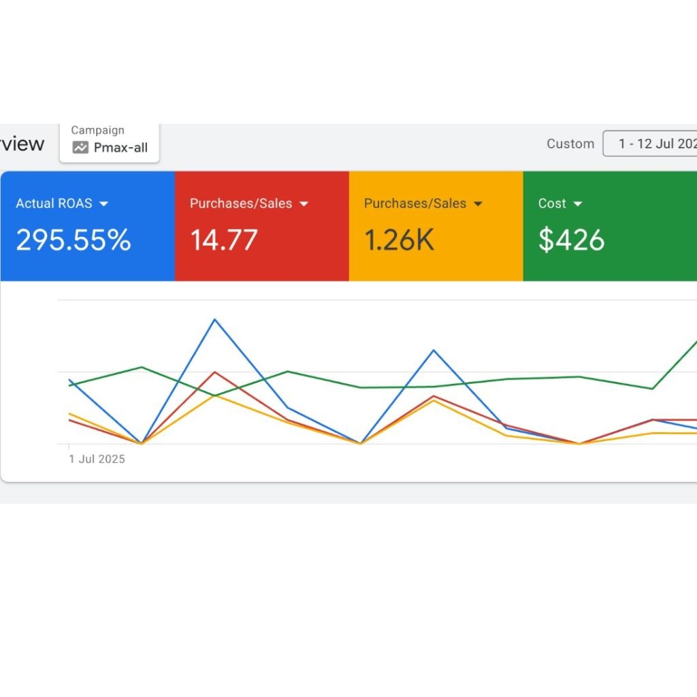Image resolution: width=697 pixels, height=697 pixels.
Task: Click the Campaign label above Pmax-all
Action: (97, 130)
